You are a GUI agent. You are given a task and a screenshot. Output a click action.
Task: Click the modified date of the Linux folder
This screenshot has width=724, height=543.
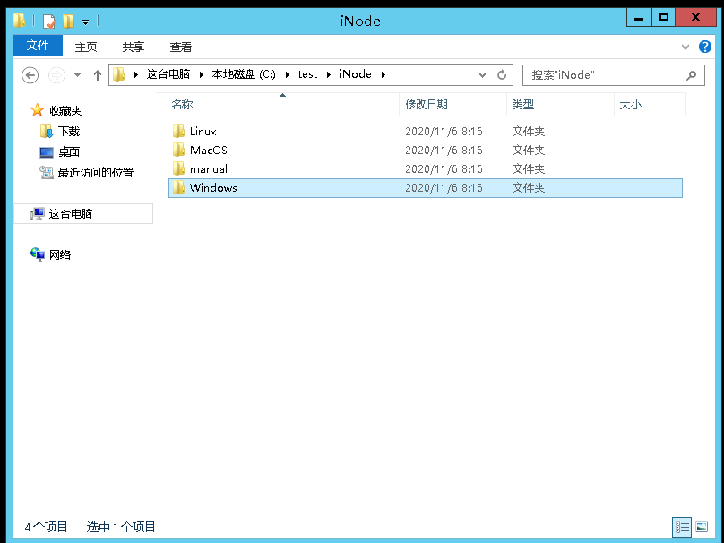[444, 132]
